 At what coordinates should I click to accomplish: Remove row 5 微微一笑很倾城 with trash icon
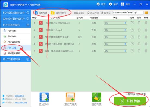[x=146, y=51]
